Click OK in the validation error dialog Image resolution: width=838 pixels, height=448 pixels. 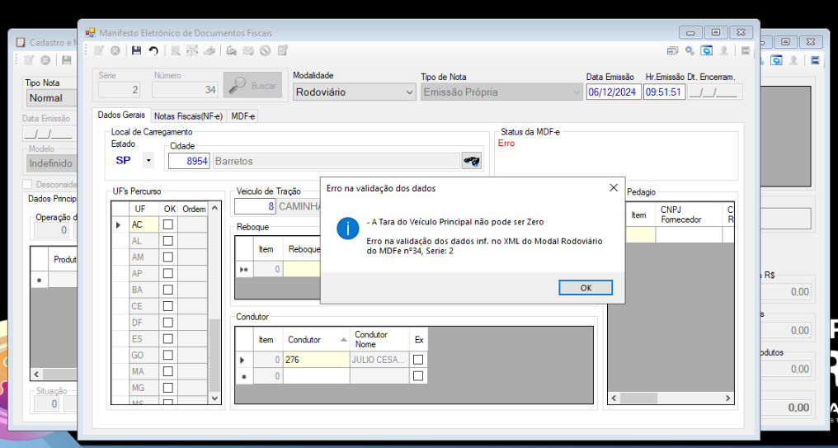586,288
